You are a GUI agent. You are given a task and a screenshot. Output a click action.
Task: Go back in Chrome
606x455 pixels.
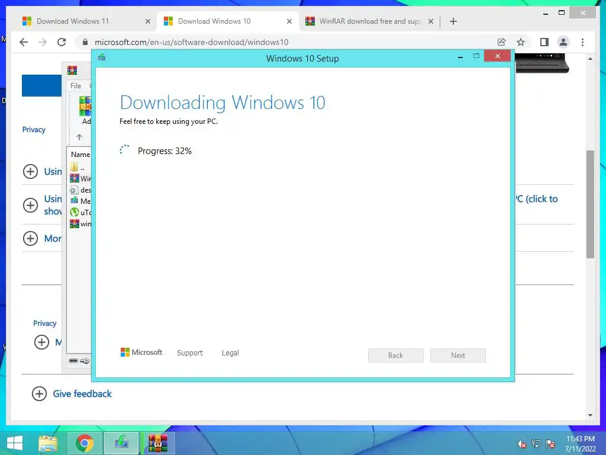[24, 42]
